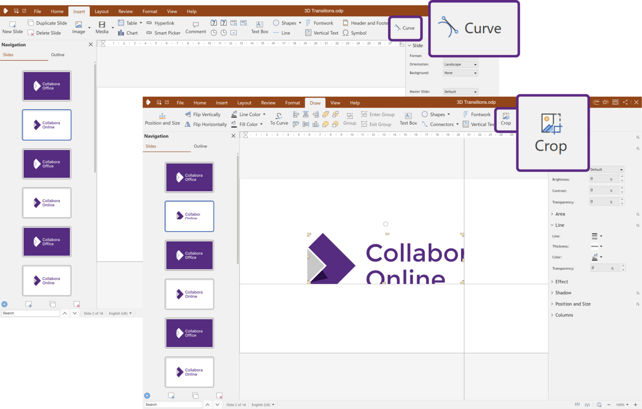Pick a Fill Color in the Draw ribbon
The height and width of the screenshot is (409, 642).
coord(247,124)
